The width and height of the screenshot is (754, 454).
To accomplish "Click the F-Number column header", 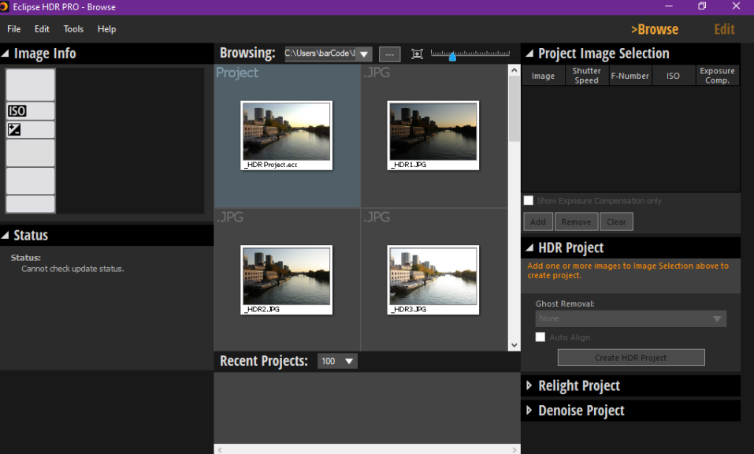I will (x=630, y=76).
